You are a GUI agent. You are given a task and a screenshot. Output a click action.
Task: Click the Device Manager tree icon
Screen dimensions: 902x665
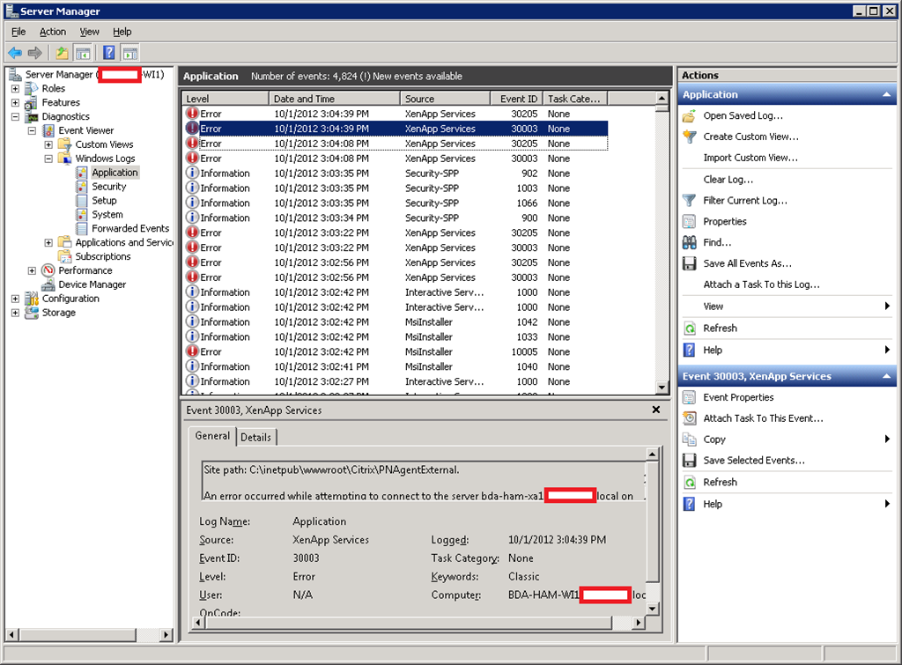pos(48,285)
